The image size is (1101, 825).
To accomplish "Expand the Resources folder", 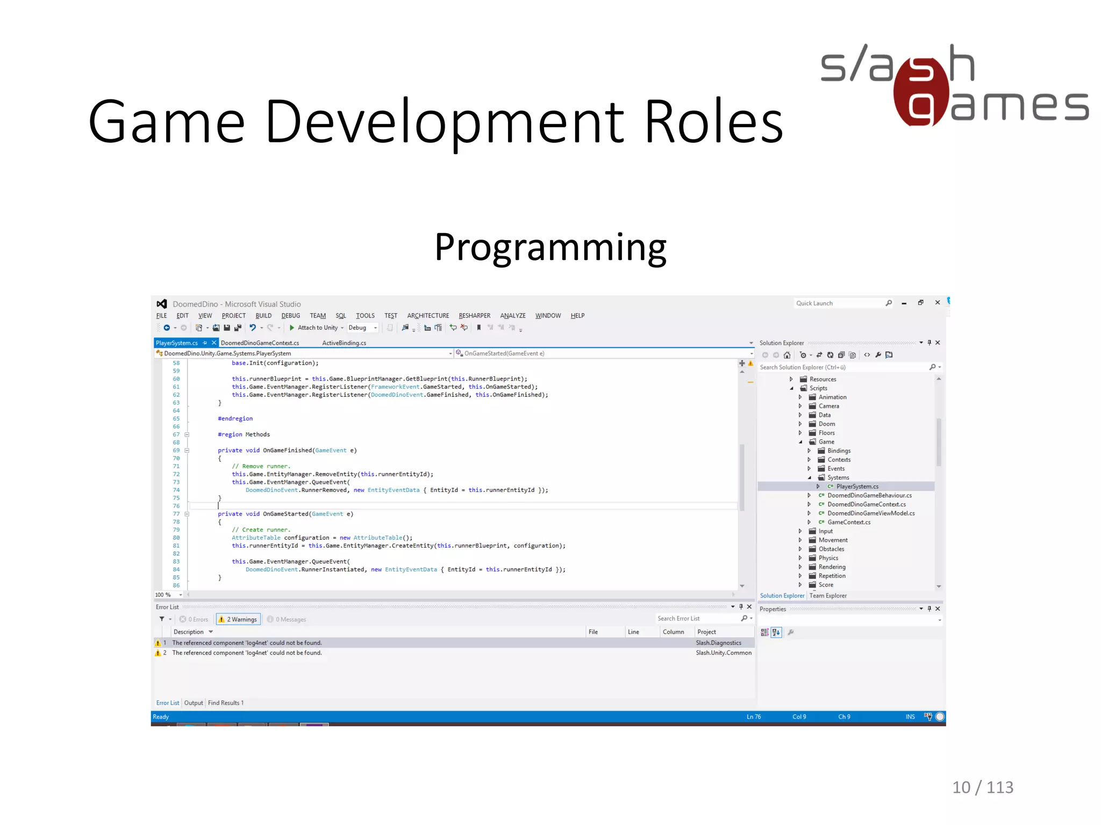I will point(791,379).
